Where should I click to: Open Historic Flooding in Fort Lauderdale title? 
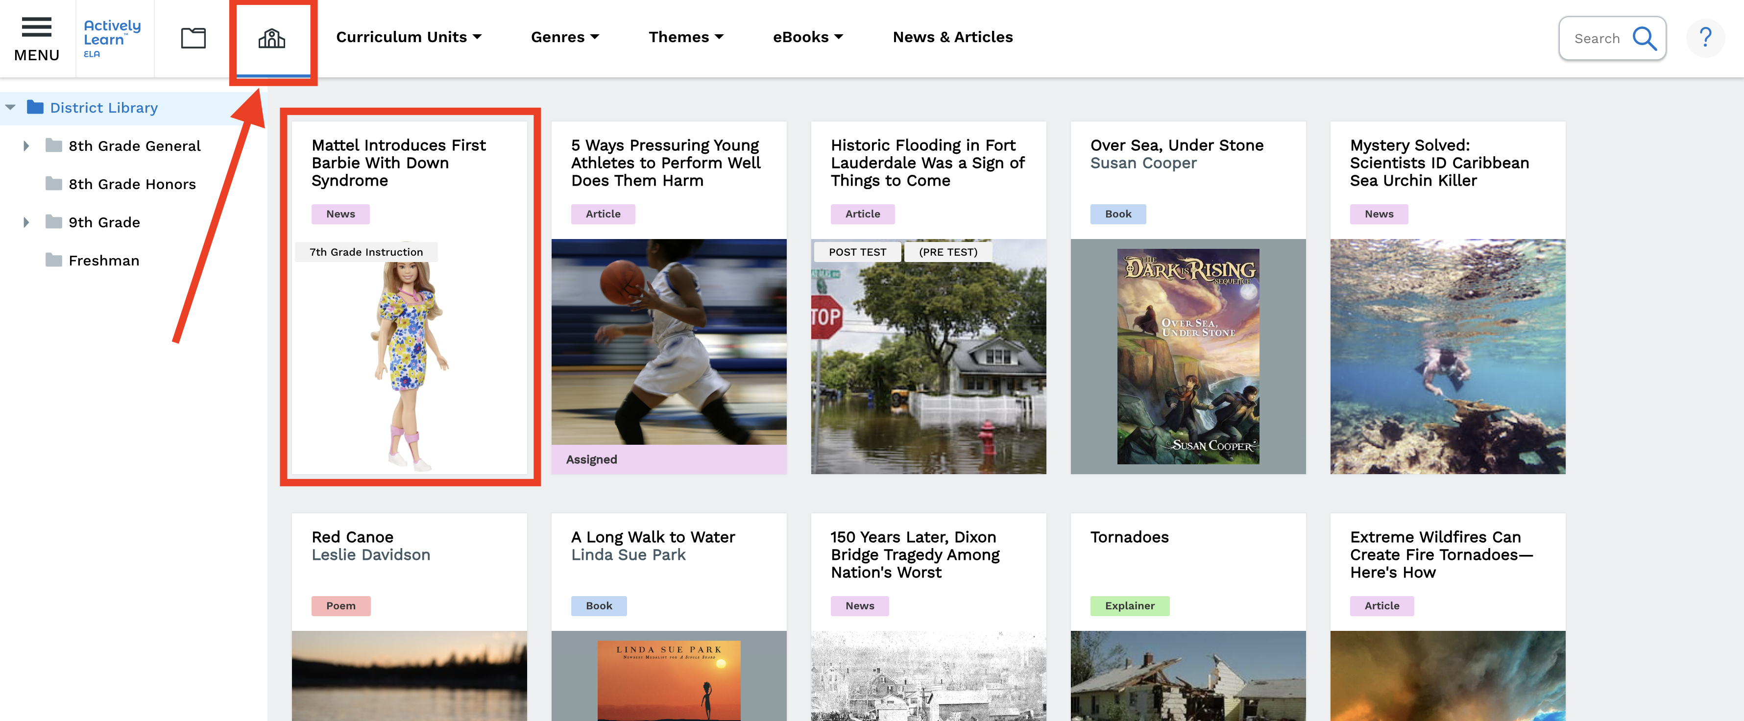click(927, 163)
